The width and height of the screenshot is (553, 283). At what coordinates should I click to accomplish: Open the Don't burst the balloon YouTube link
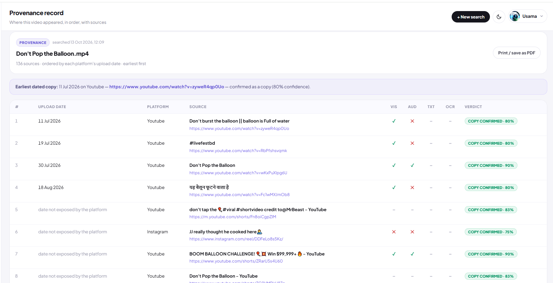coord(239,129)
